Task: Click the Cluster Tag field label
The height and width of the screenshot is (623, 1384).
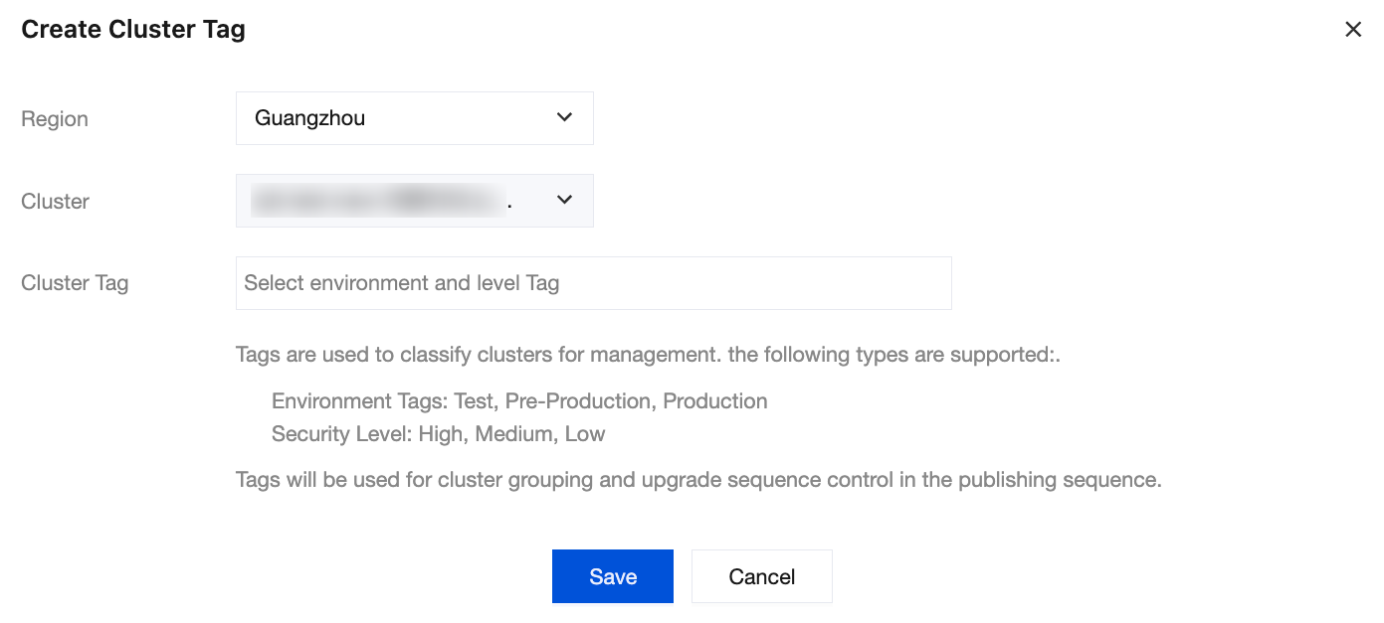Action: [75, 283]
